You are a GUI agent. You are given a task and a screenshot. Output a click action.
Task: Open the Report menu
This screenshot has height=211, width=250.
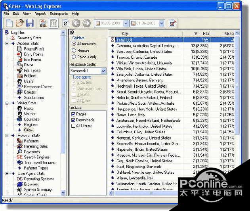click(40, 13)
